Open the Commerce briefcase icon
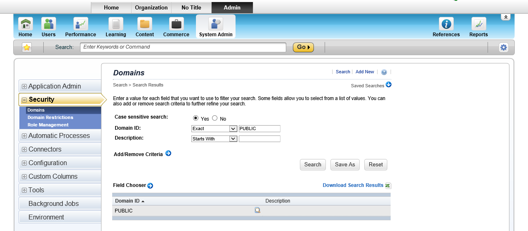Viewport: 528px width, 231px height. pyautogui.click(x=177, y=24)
